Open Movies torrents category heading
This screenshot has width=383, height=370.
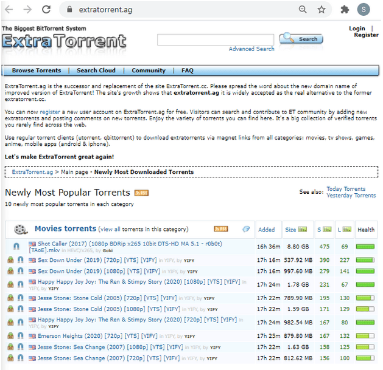(x=66, y=228)
